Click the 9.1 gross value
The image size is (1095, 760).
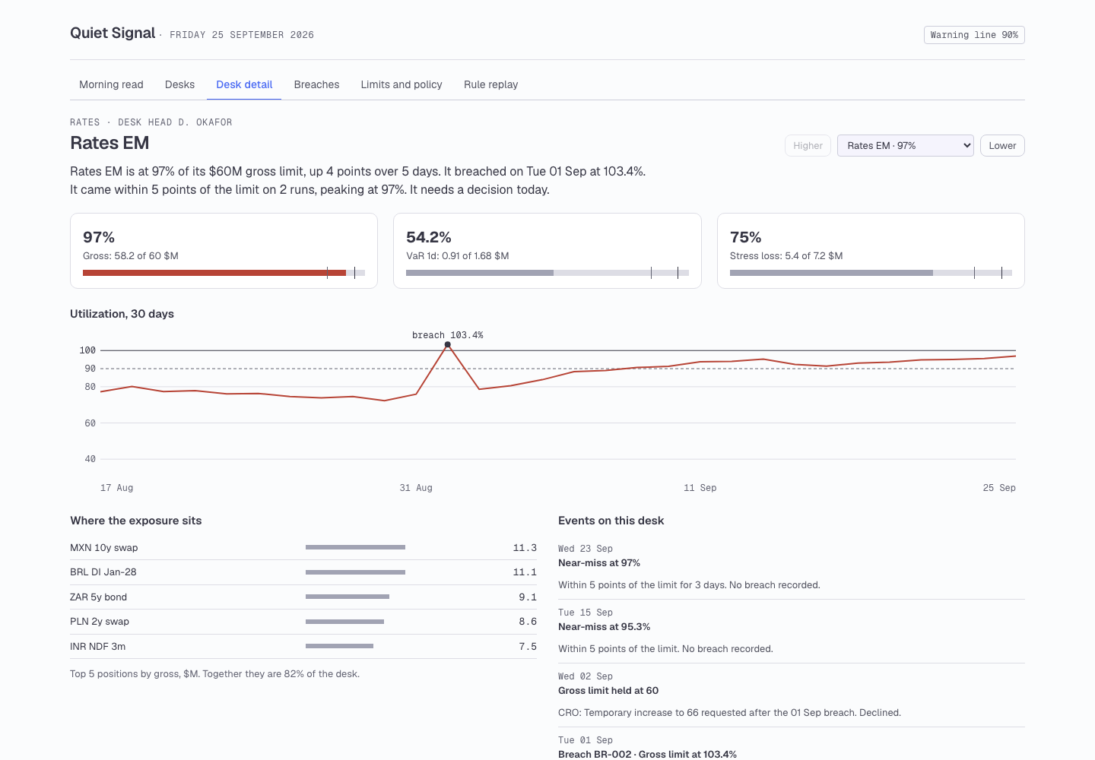click(x=528, y=597)
